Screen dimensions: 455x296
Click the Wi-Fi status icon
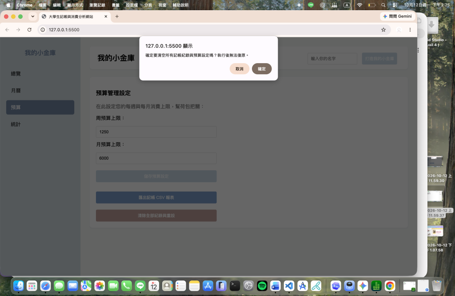359,5
